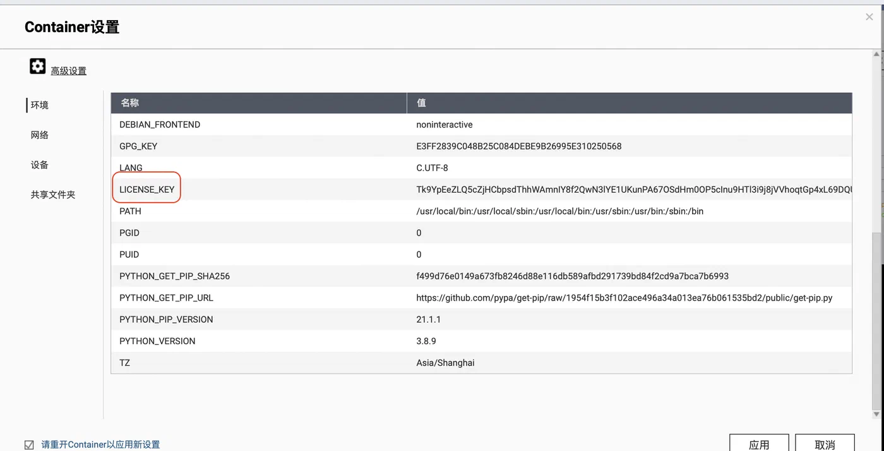
Task: Click the license key value Tk9YpEeZLQ5c…
Action: tap(634, 189)
